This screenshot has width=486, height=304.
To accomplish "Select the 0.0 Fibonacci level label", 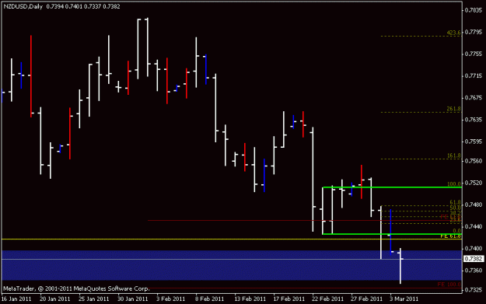I will click(457, 231).
